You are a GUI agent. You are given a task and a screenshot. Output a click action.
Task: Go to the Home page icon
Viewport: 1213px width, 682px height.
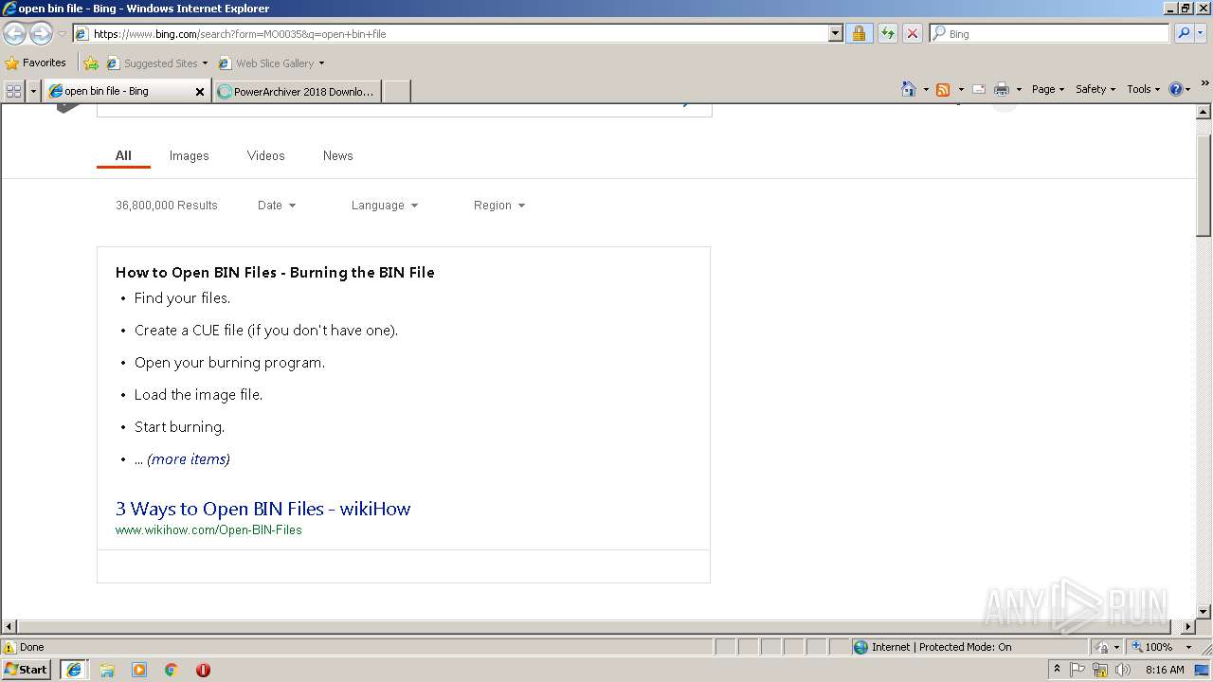(909, 89)
